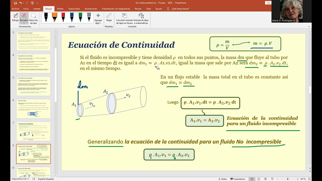The width and height of the screenshot is (322, 181).
Task: Start presentation from beginning icon
Action: (32, 3)
